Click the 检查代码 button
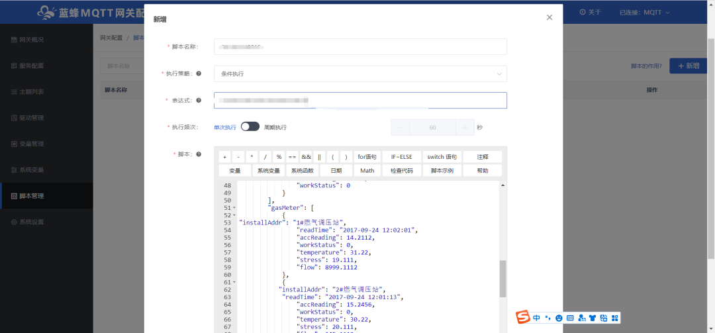 pos(401,171)
